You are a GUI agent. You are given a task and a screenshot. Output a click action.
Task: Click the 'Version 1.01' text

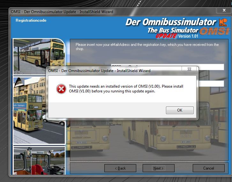coord(188,36)
